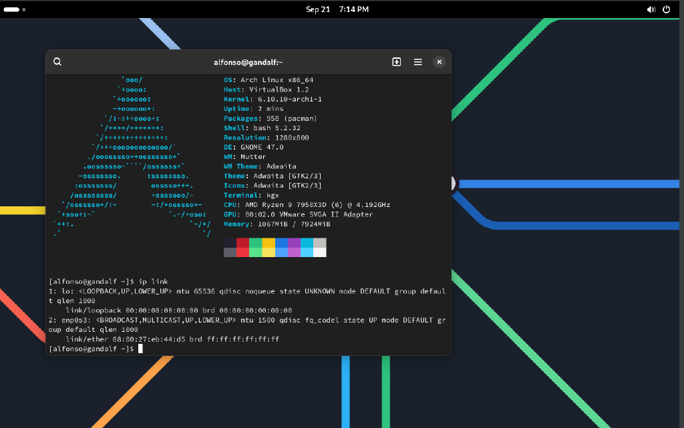This screenshot has height=428, width=684.
Task: Click the yellow swatch in the top row
Action: tap(269, 243)
